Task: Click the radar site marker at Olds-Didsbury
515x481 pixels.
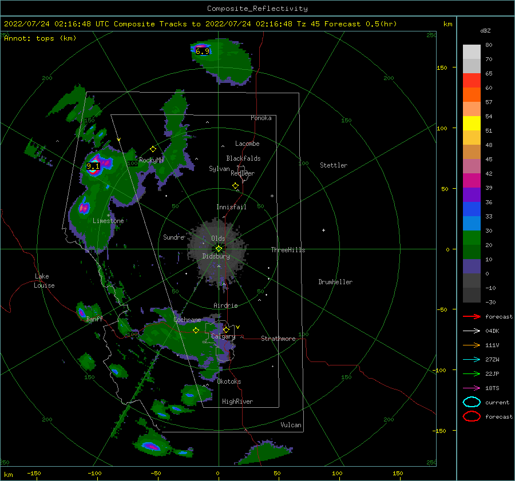Action: 219,249
